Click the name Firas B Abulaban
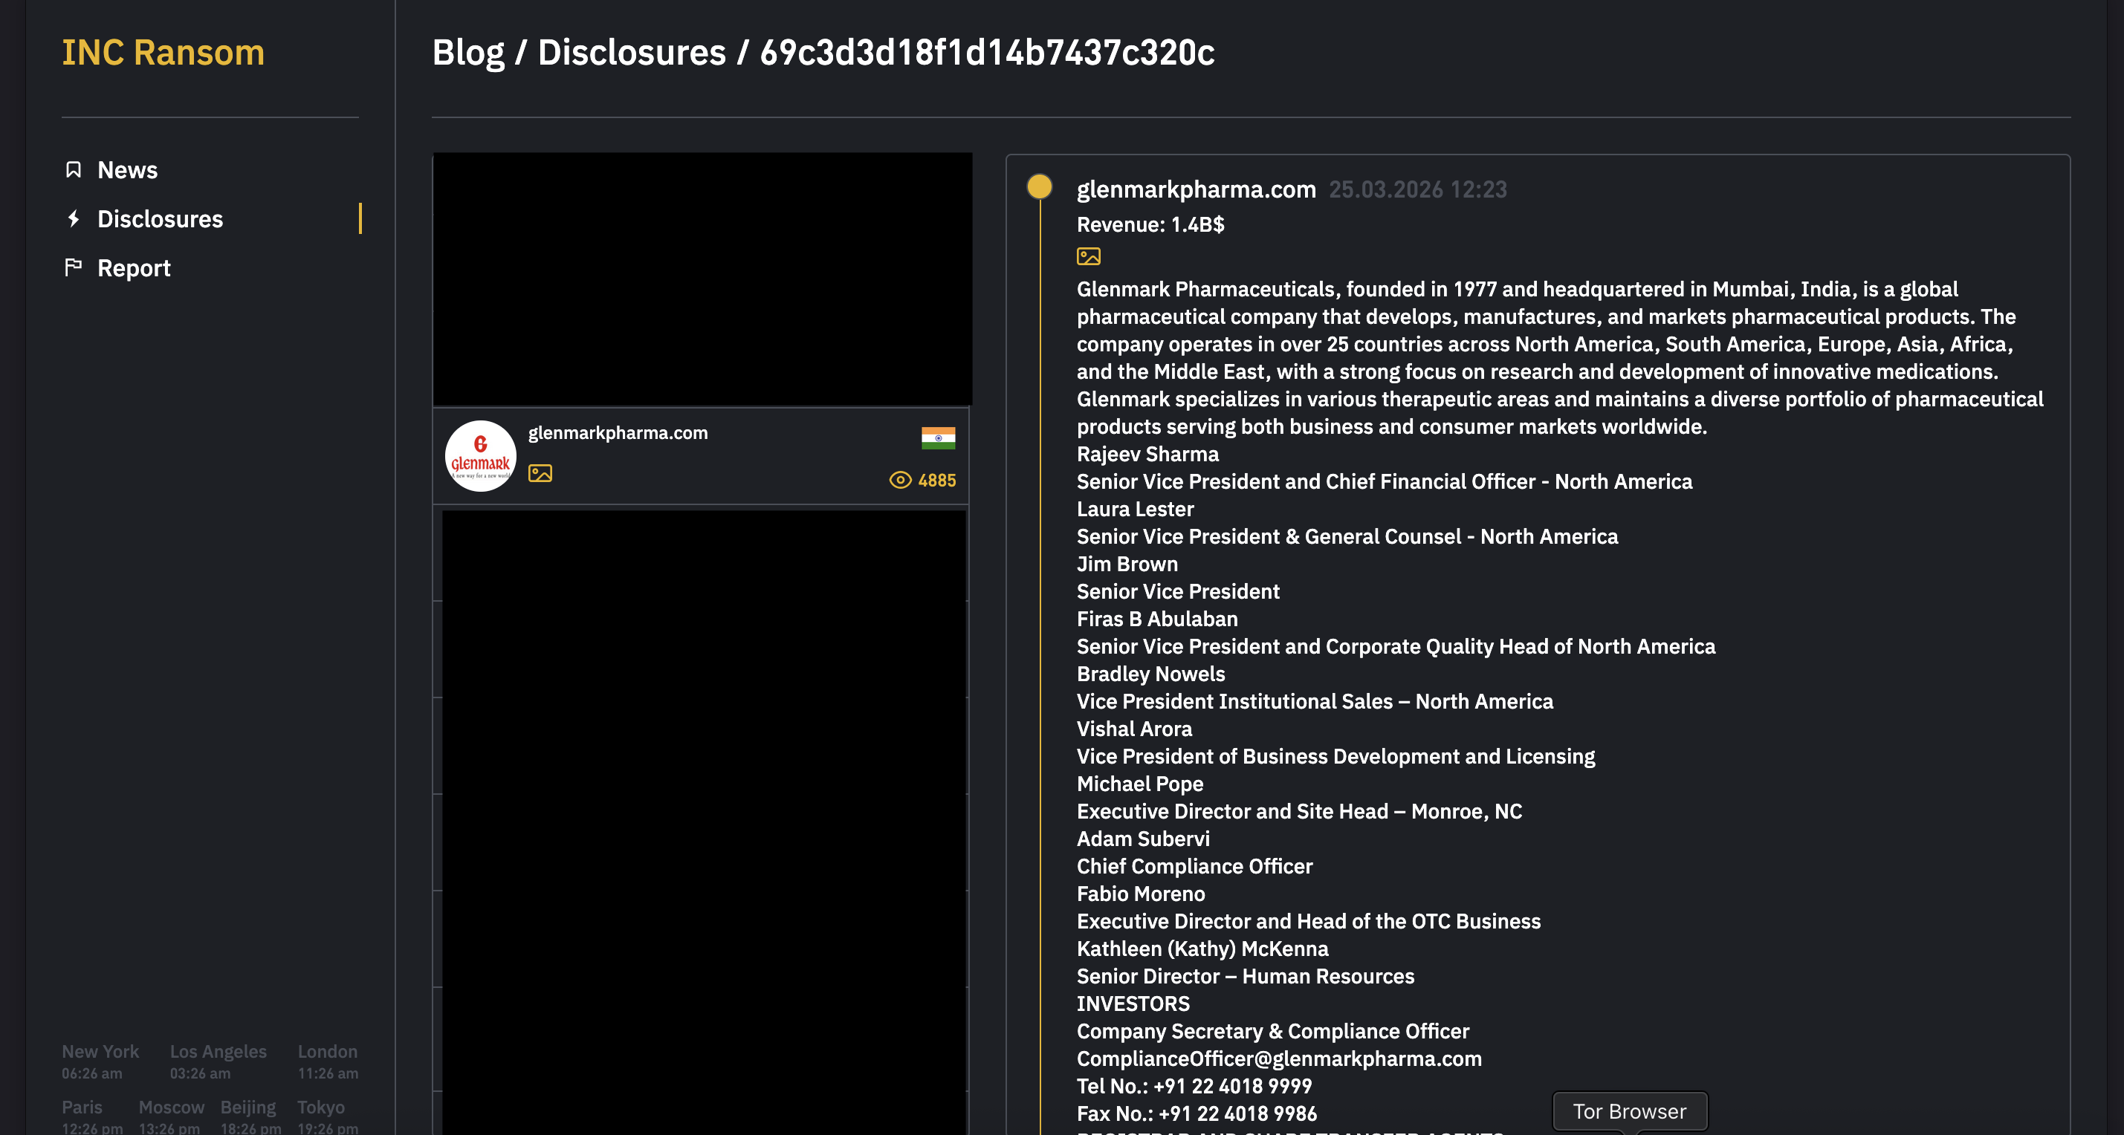Image resolution: width=2124 pixels, height=1135 pixels. [x=1157, y=619]
